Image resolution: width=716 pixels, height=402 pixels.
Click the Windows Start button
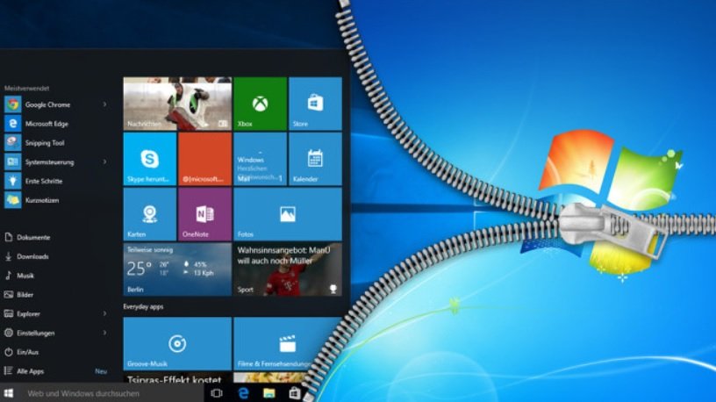click(9, 393)
